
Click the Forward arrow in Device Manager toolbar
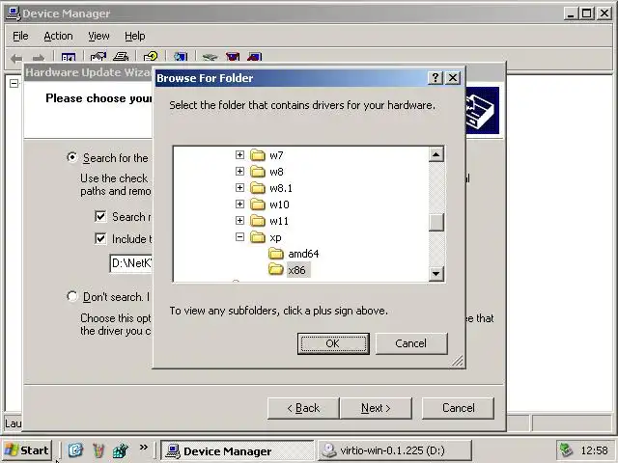tap(39, 58)
